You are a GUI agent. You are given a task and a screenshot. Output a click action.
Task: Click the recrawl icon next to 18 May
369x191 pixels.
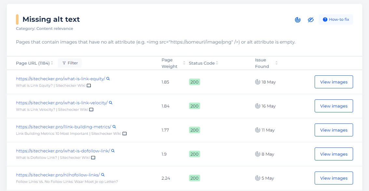(x=258, y=82)
